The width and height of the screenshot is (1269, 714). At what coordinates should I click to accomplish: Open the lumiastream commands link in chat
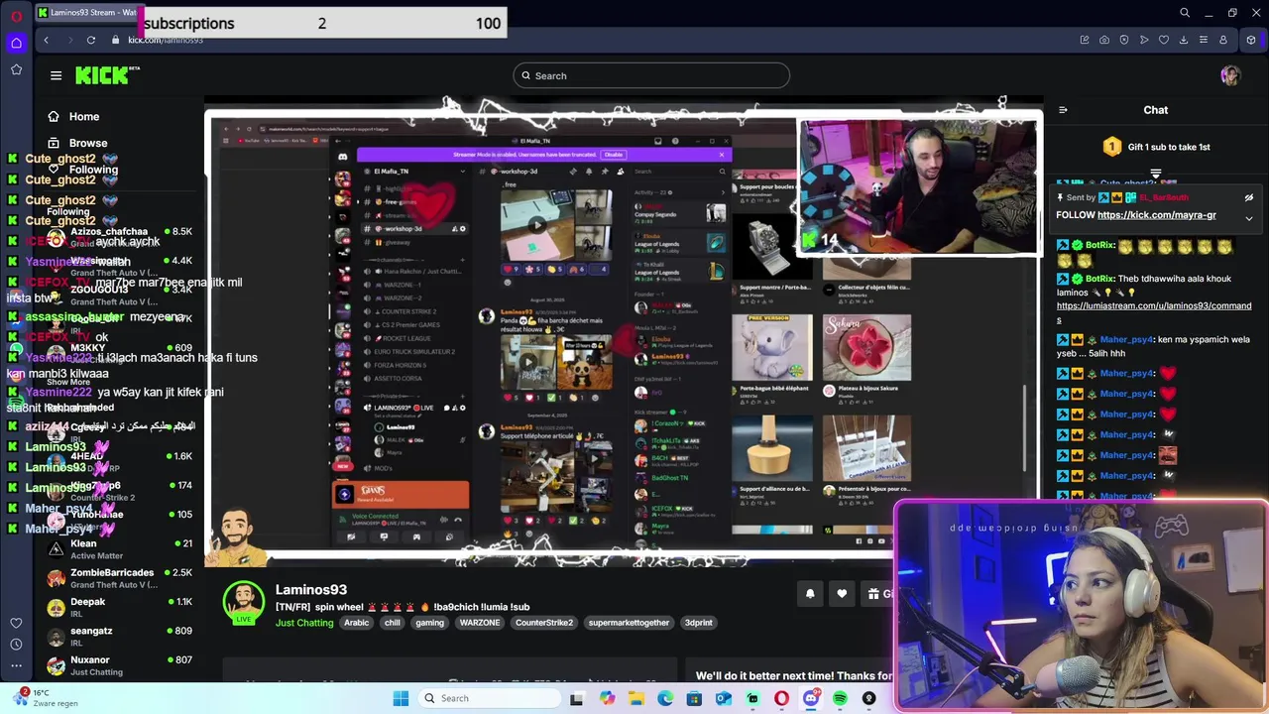click(1154, 312)
